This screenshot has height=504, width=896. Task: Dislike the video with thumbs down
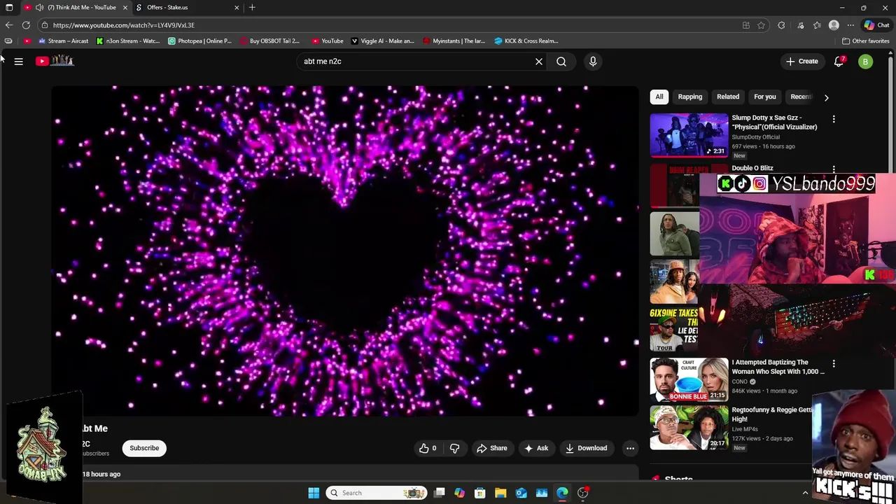pos(454,448)
